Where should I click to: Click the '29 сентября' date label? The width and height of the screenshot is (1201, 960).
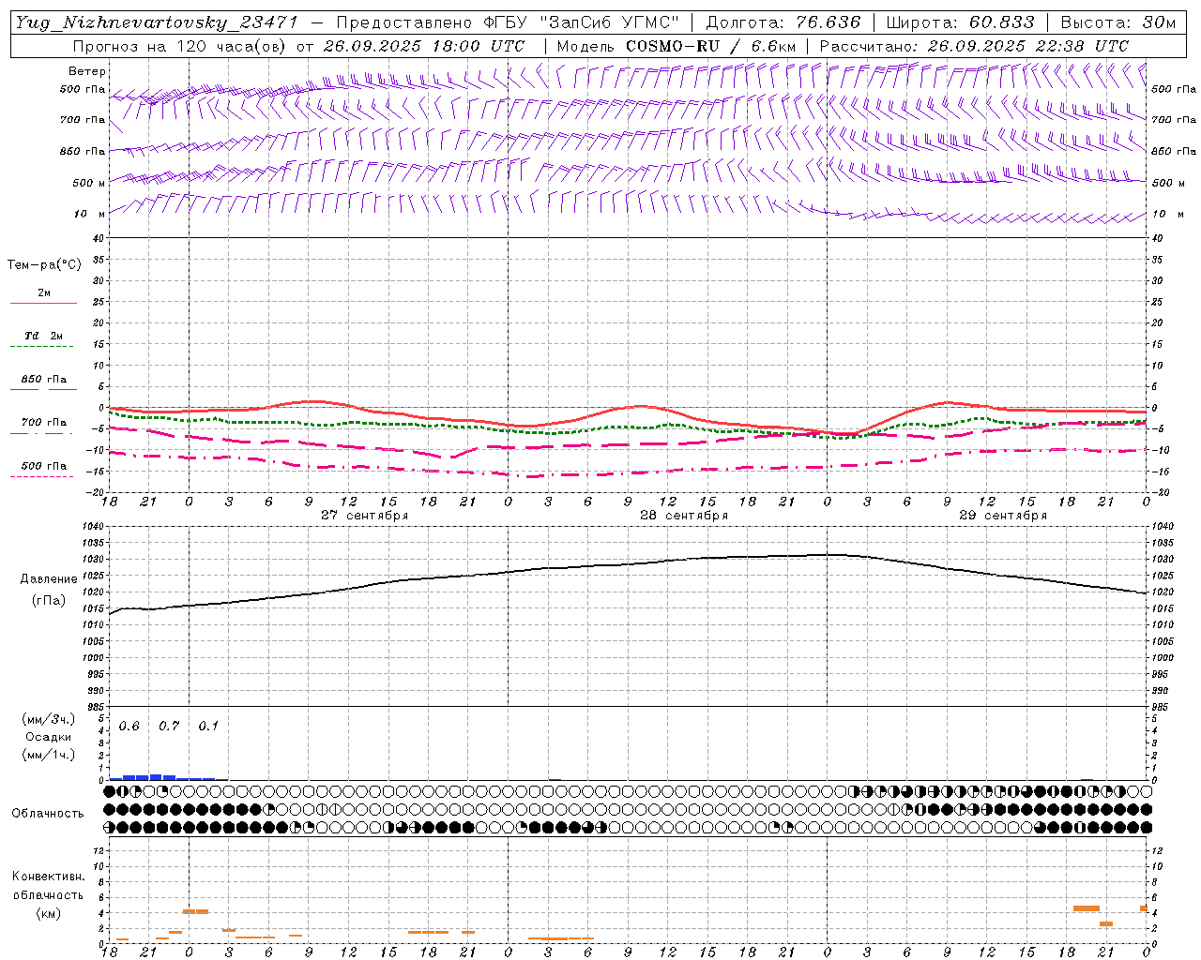pos(1003,516)
